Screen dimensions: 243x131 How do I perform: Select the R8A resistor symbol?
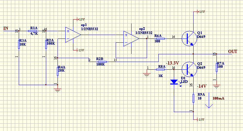pyautogui.click(x=160, y=69)
